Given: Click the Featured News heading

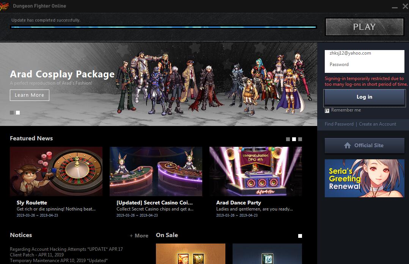Looking at the screenshot, I should (x=31, y=138).
